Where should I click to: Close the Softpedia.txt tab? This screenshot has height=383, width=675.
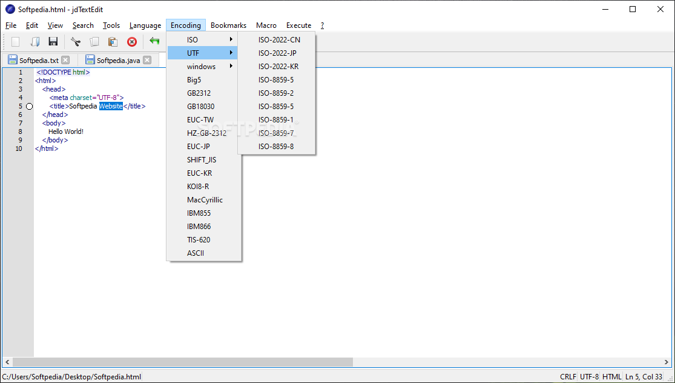65,60
